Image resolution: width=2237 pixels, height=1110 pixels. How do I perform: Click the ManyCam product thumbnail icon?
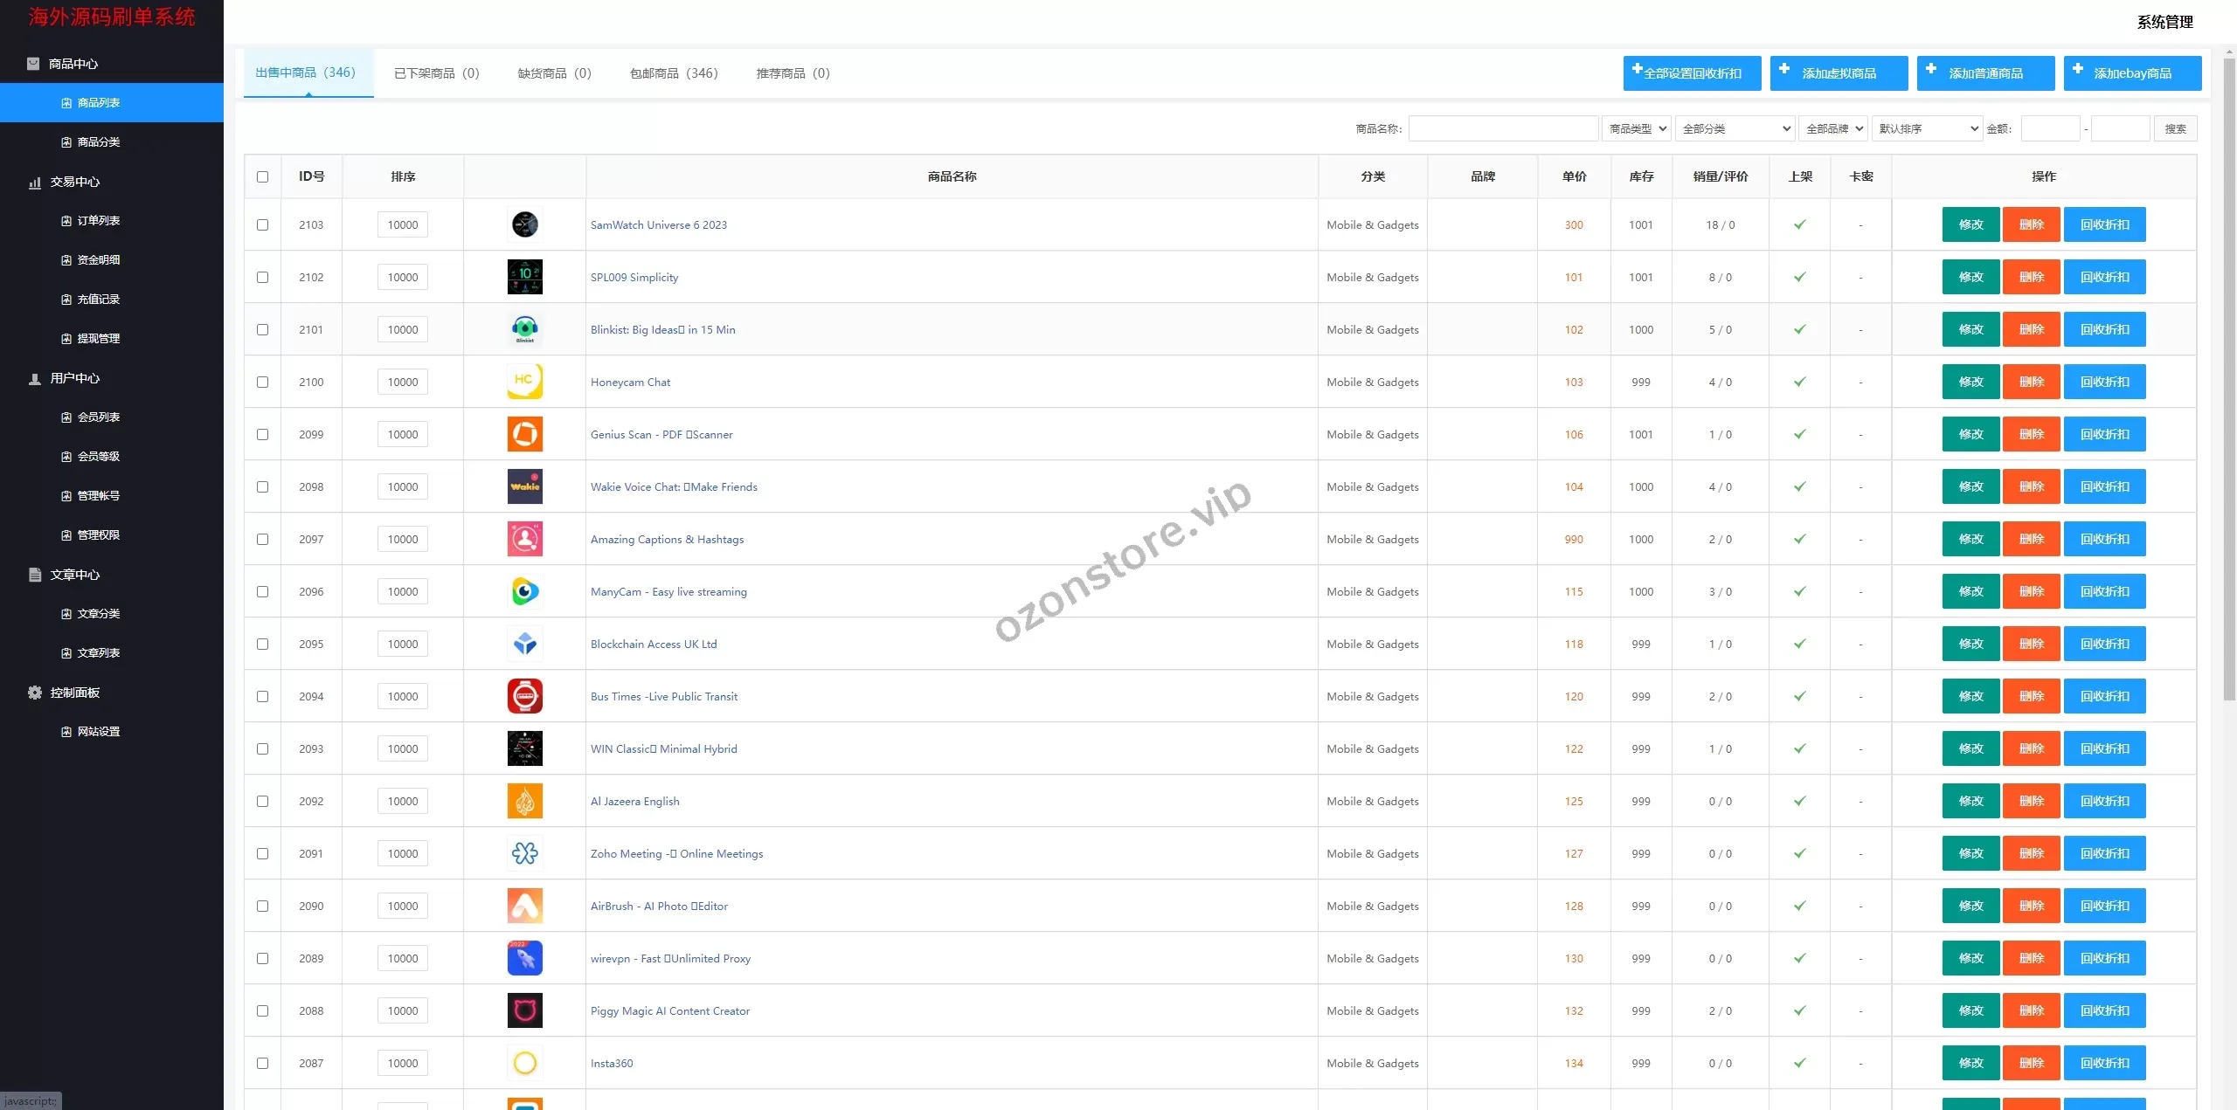click(524, 591)
